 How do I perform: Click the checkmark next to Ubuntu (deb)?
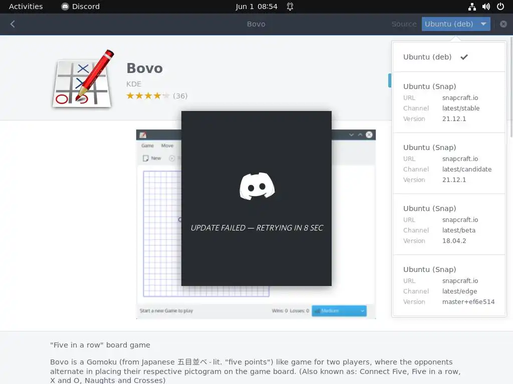click(464, 57)
